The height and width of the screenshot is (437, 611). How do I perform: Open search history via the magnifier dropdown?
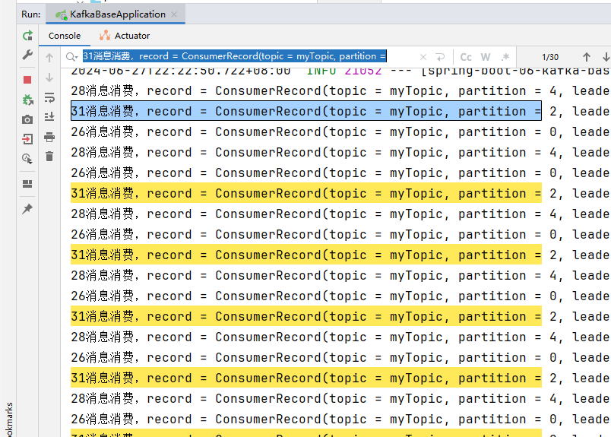(x=71, y=57)
